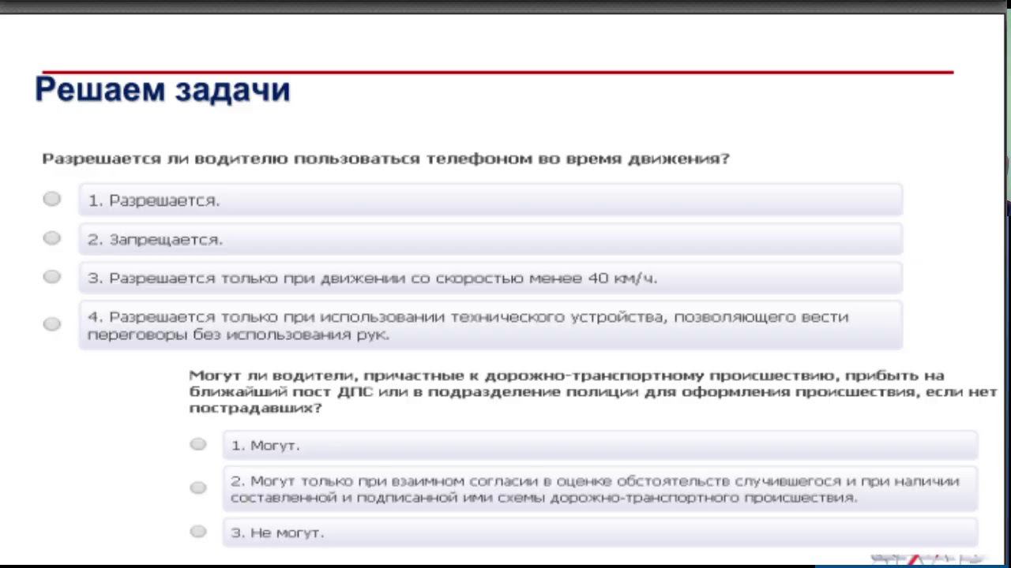Image resolution: width=1011 pixels, height=568 pixels.
Task: Pick radio for the hands-free device answer
Action: [52, 323]
